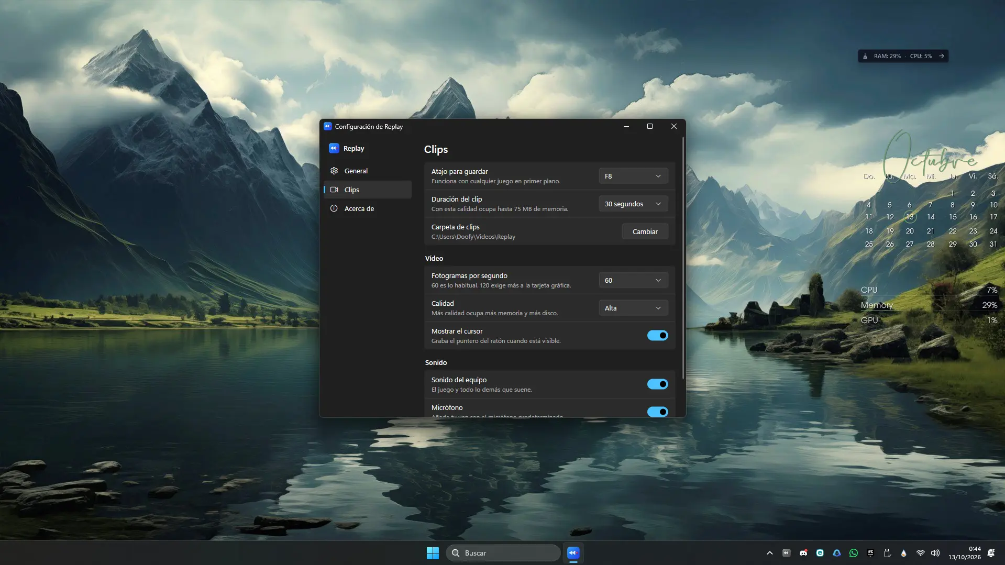
Task: Click the USB safely remove icon
Action: coord(887,553)
